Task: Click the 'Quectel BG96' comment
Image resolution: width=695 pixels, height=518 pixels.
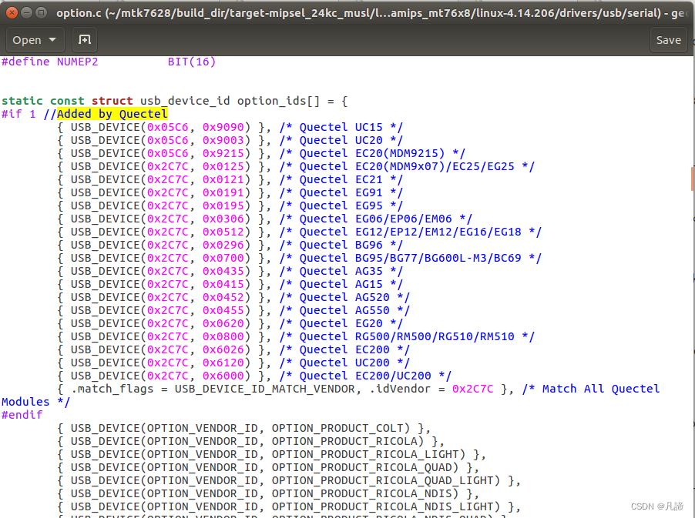Action: [341, 245]
